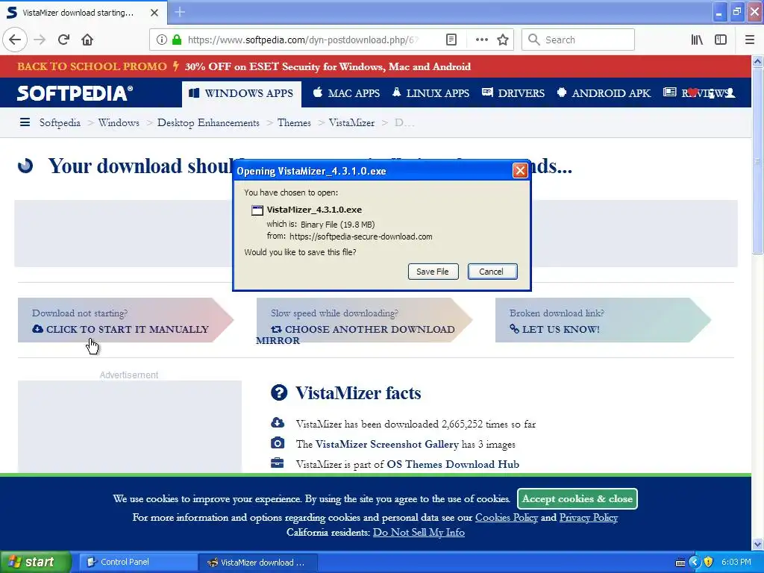Open the breadcrumb hamburger menu icon
This screenshot has width=764, height=573.
click(25, 122)
